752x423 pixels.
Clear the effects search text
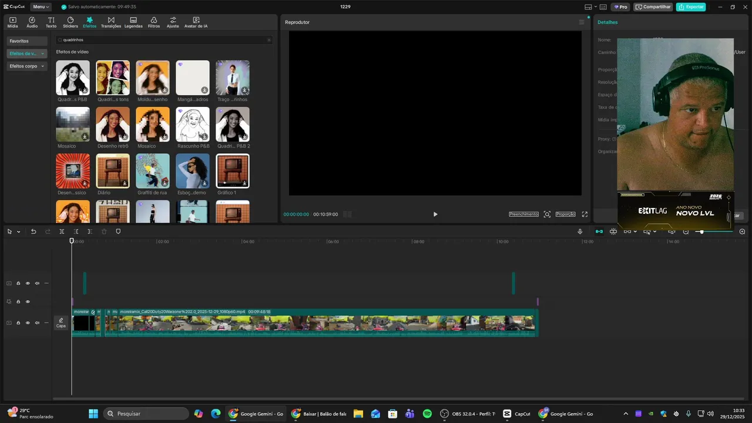[269, 40]
